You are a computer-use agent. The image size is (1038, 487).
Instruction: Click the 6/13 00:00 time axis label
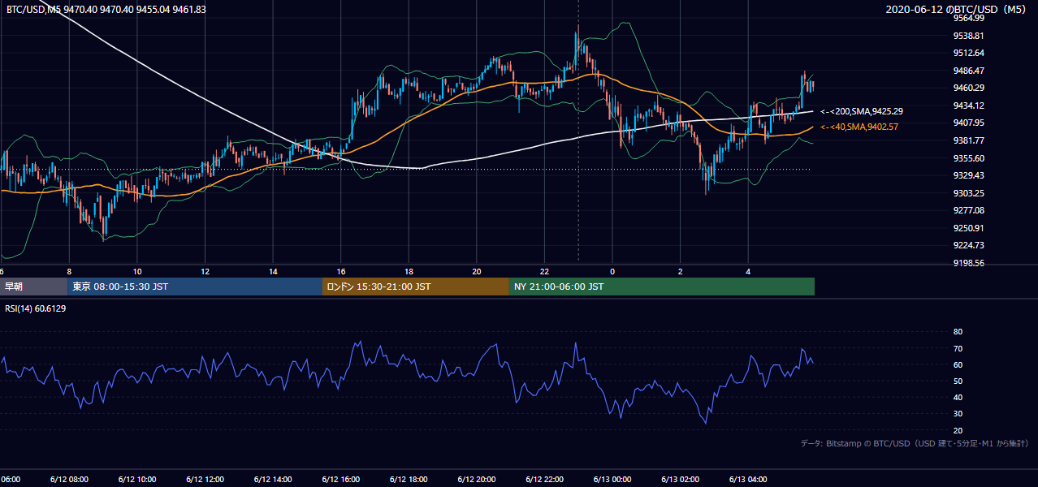[612, 479]
